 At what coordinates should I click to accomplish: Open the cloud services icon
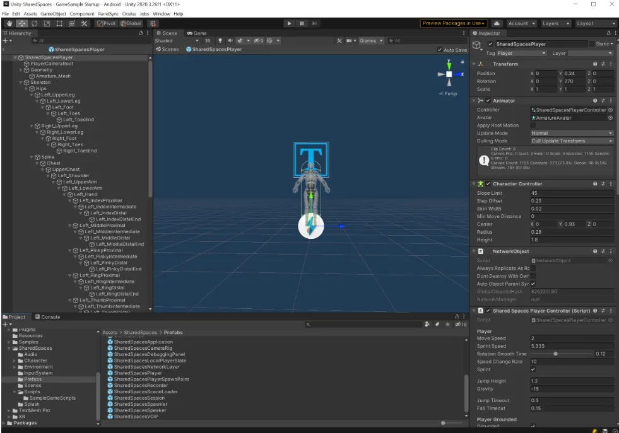497,24
